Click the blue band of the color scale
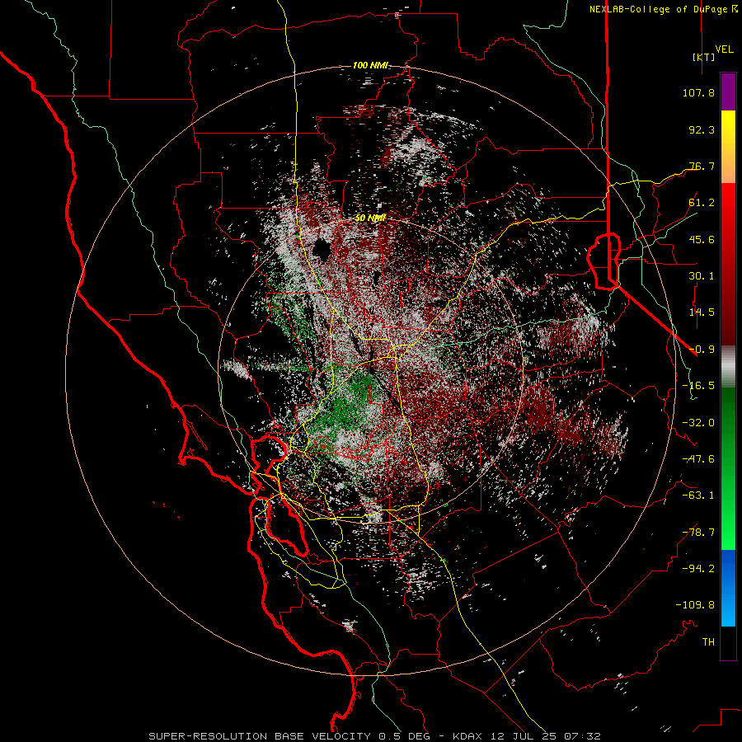The height and width of the screenshot is (742, 742). point(728,588)
